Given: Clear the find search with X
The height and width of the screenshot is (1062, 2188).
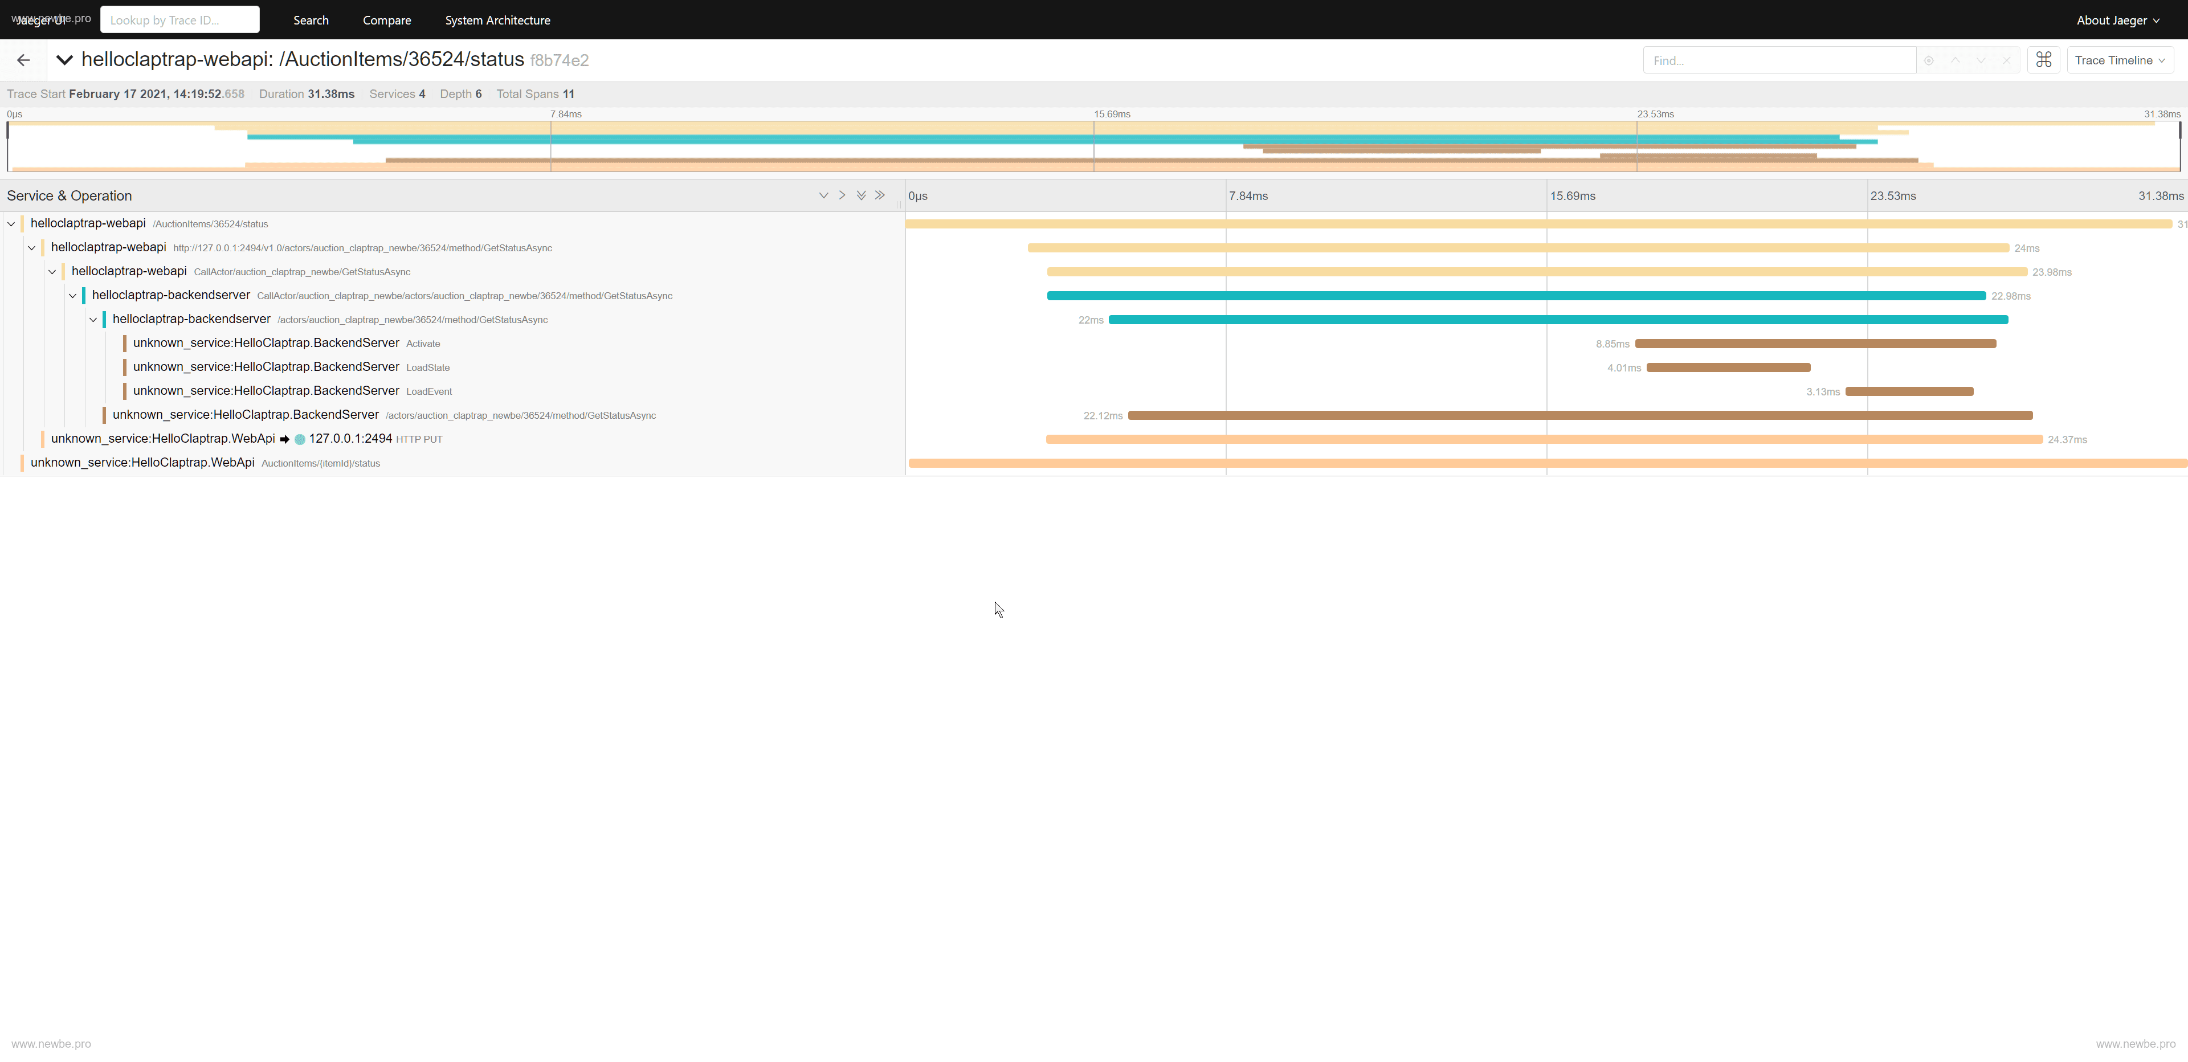Looking at the screenshot, I should pos(2006,60).
